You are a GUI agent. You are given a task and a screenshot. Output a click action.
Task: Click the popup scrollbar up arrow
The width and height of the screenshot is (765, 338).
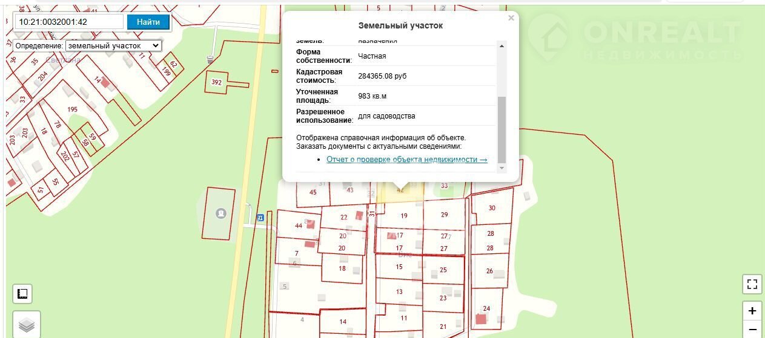[x=501, y=45]
